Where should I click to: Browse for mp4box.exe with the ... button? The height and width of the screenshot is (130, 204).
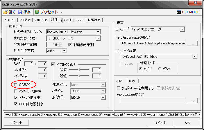coord(193,101)
